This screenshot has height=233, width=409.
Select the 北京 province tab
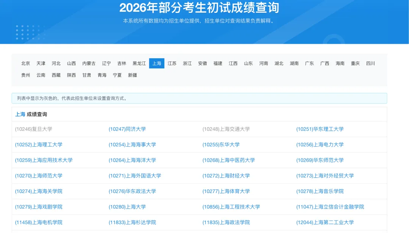coord(26,63)
